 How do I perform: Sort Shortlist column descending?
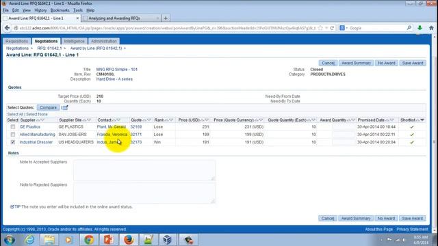pos(422,120)
